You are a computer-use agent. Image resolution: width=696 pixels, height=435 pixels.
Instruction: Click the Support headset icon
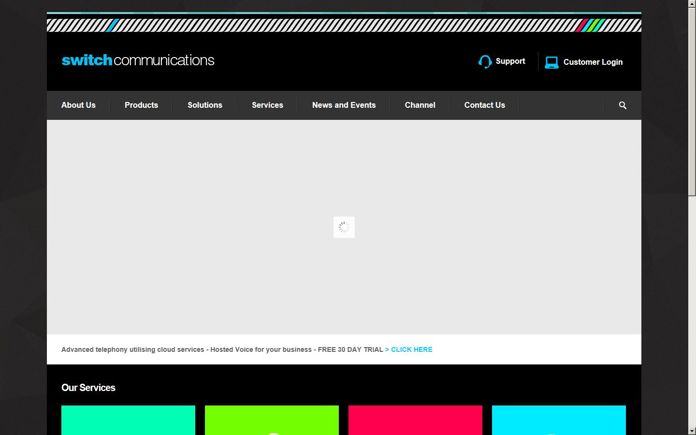[x=484, y=61]
